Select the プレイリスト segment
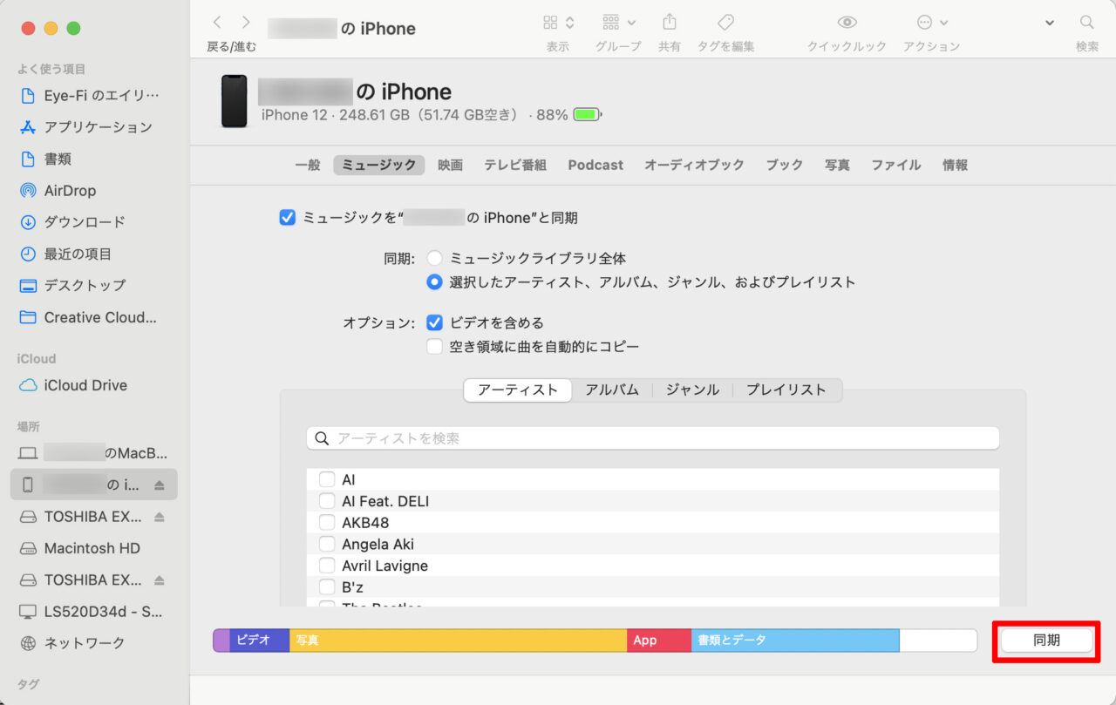The height and width of the screenshot is (705, 1116). click(x=786, y=390)
